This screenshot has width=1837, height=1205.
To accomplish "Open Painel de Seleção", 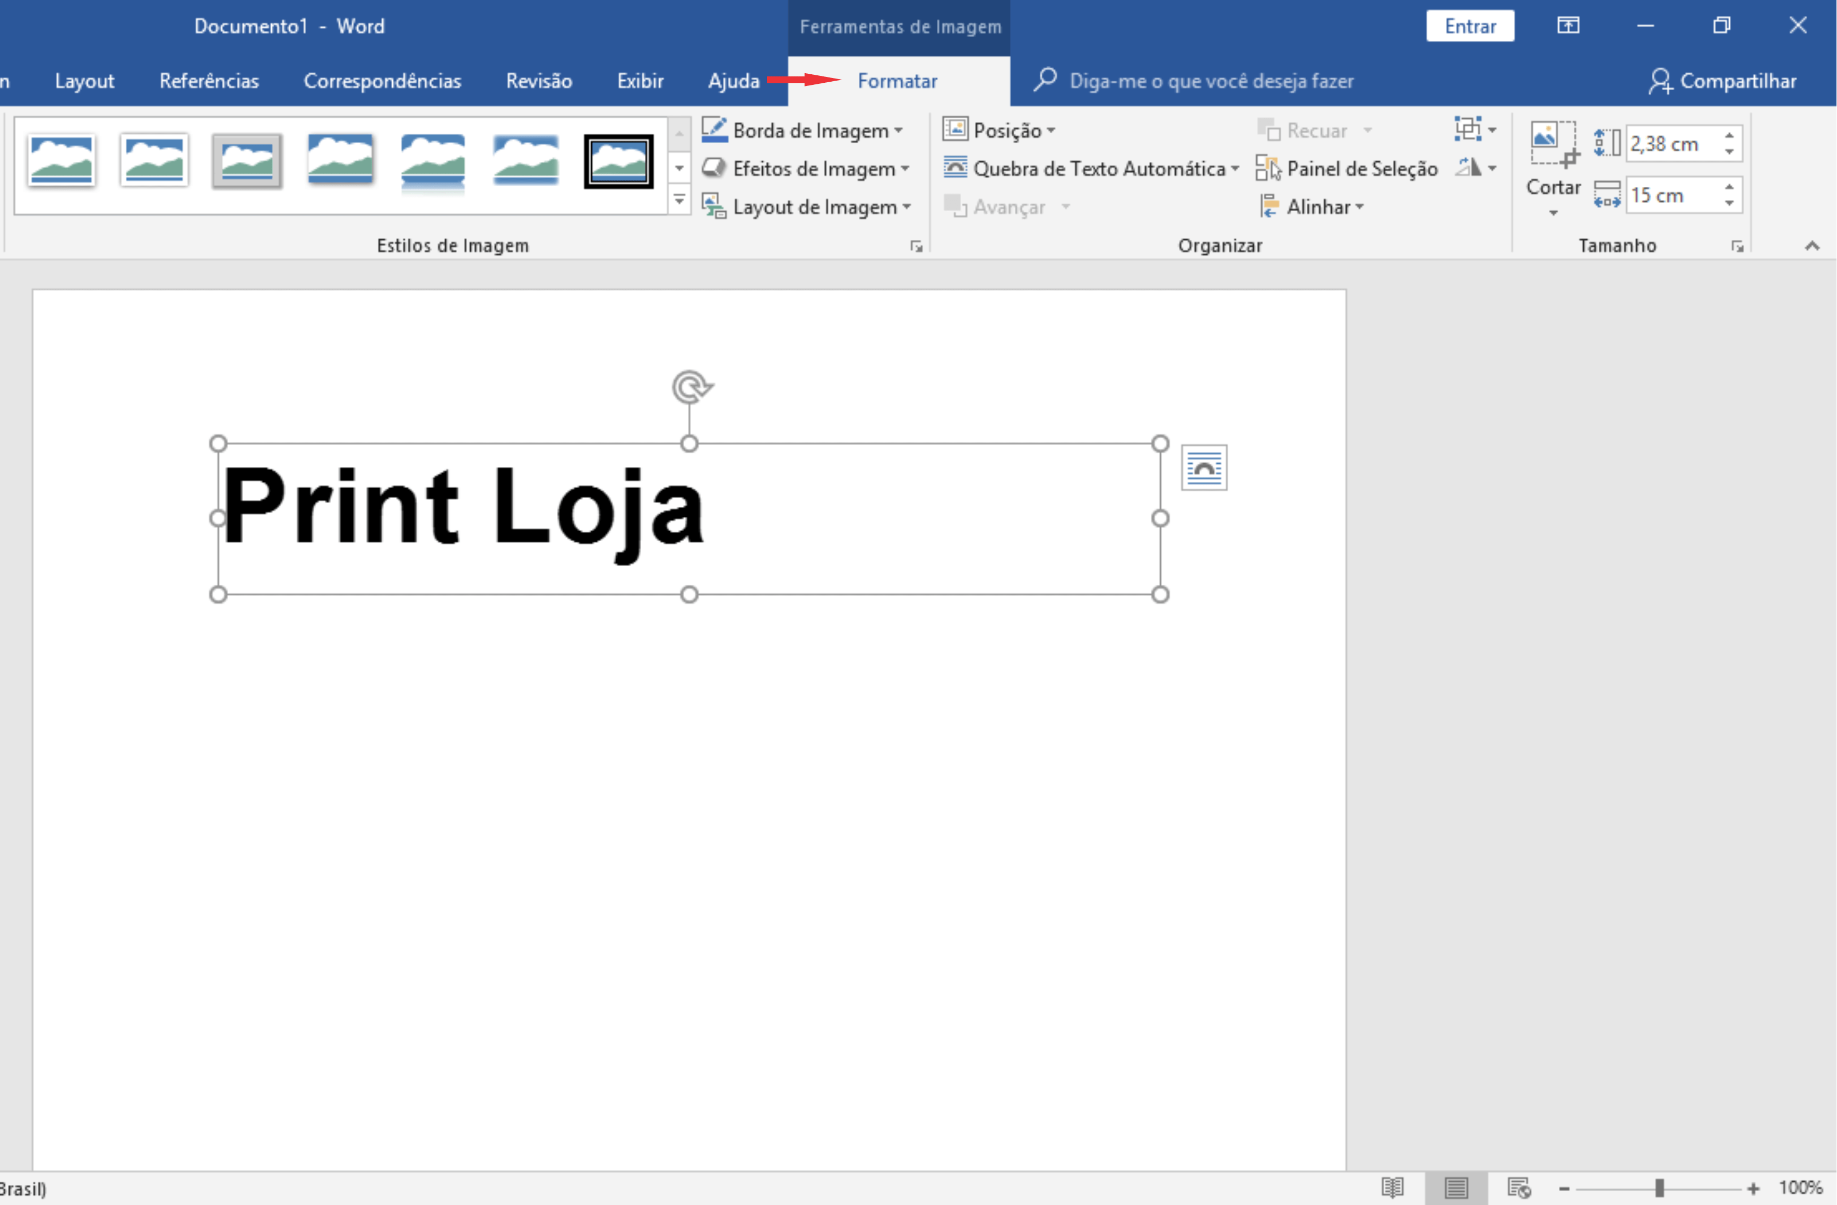I will 1347,168.
